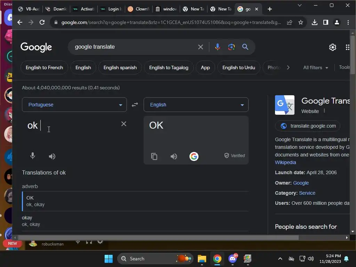Click the Verified badge
The width and height of the screenshot is (356, 267).
pyautogui.click(x=235, y=155)
